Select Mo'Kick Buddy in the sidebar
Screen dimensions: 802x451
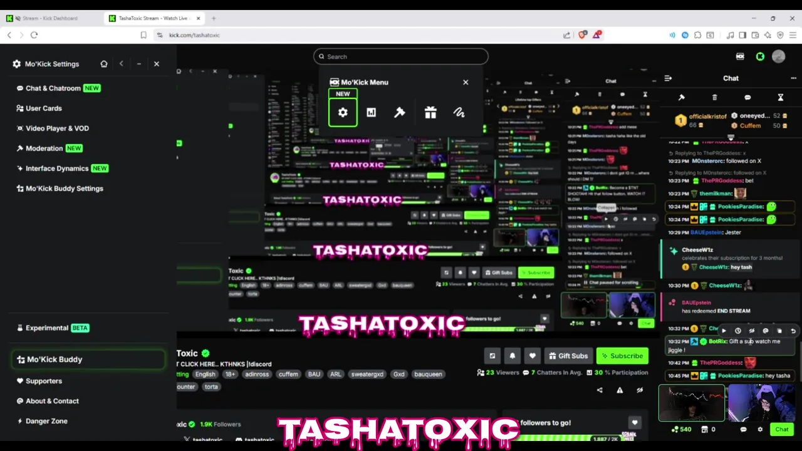88,360
